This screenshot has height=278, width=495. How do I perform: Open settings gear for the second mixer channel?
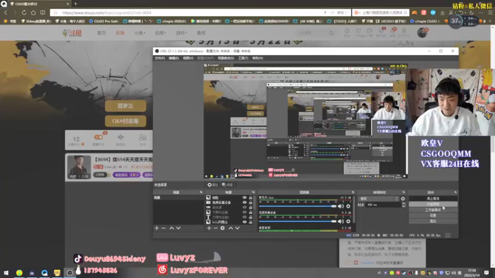tap(348, 221)
